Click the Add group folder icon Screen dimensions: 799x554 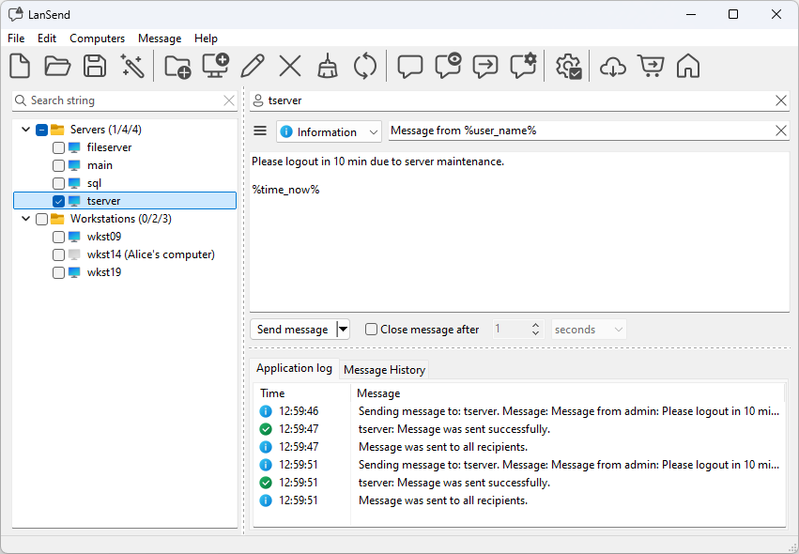pos(177,67)
